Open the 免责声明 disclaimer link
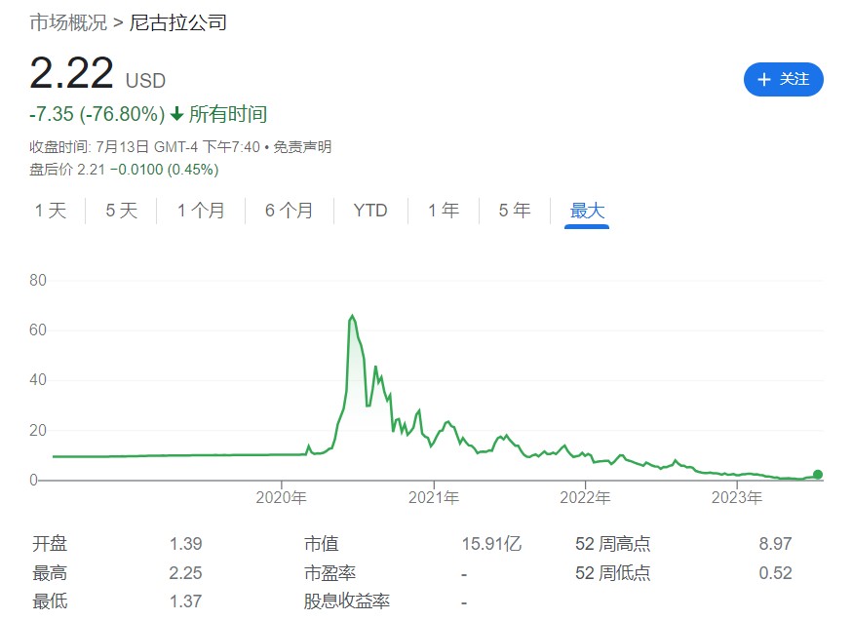853x620 pixels. click(x=302, y=147)
